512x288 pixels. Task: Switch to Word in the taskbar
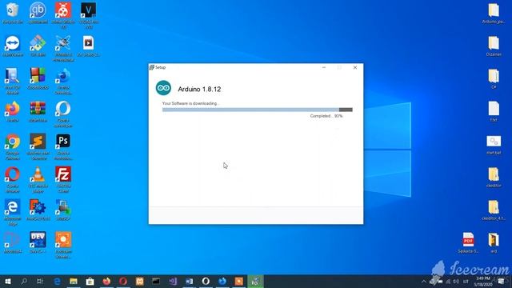189,281
